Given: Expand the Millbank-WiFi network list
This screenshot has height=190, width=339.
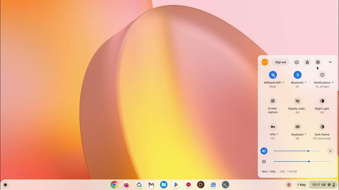Looking at the screenshot, I should 274,83.
